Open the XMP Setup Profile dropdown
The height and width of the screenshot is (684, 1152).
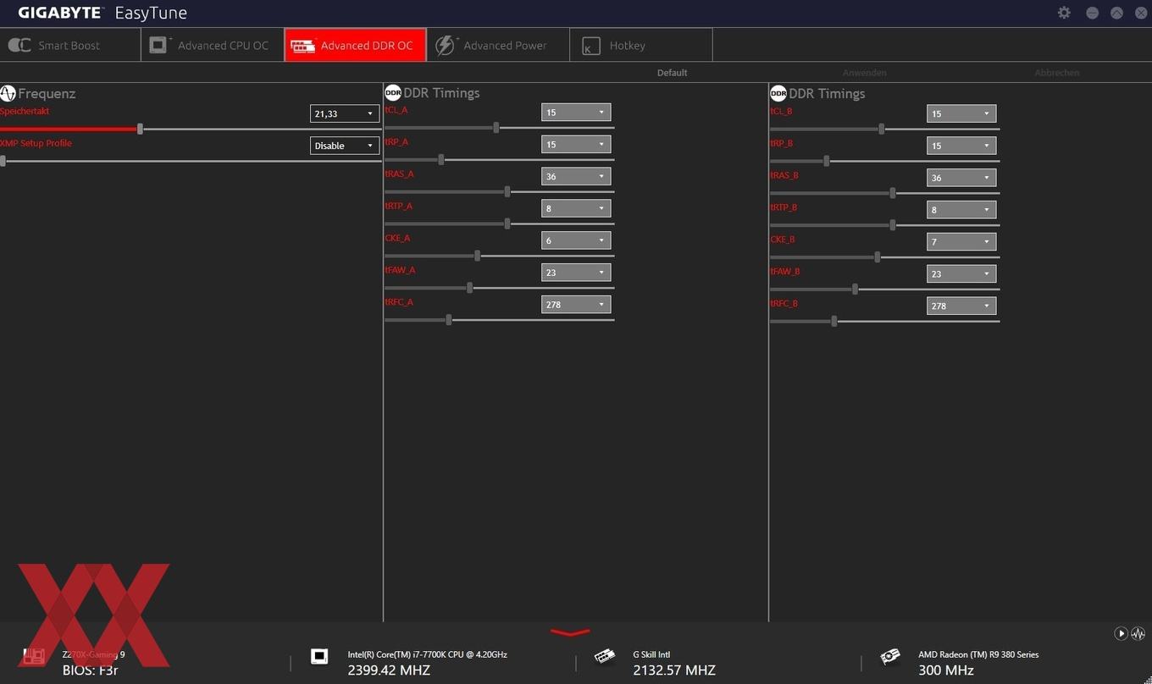click(345, 146)
